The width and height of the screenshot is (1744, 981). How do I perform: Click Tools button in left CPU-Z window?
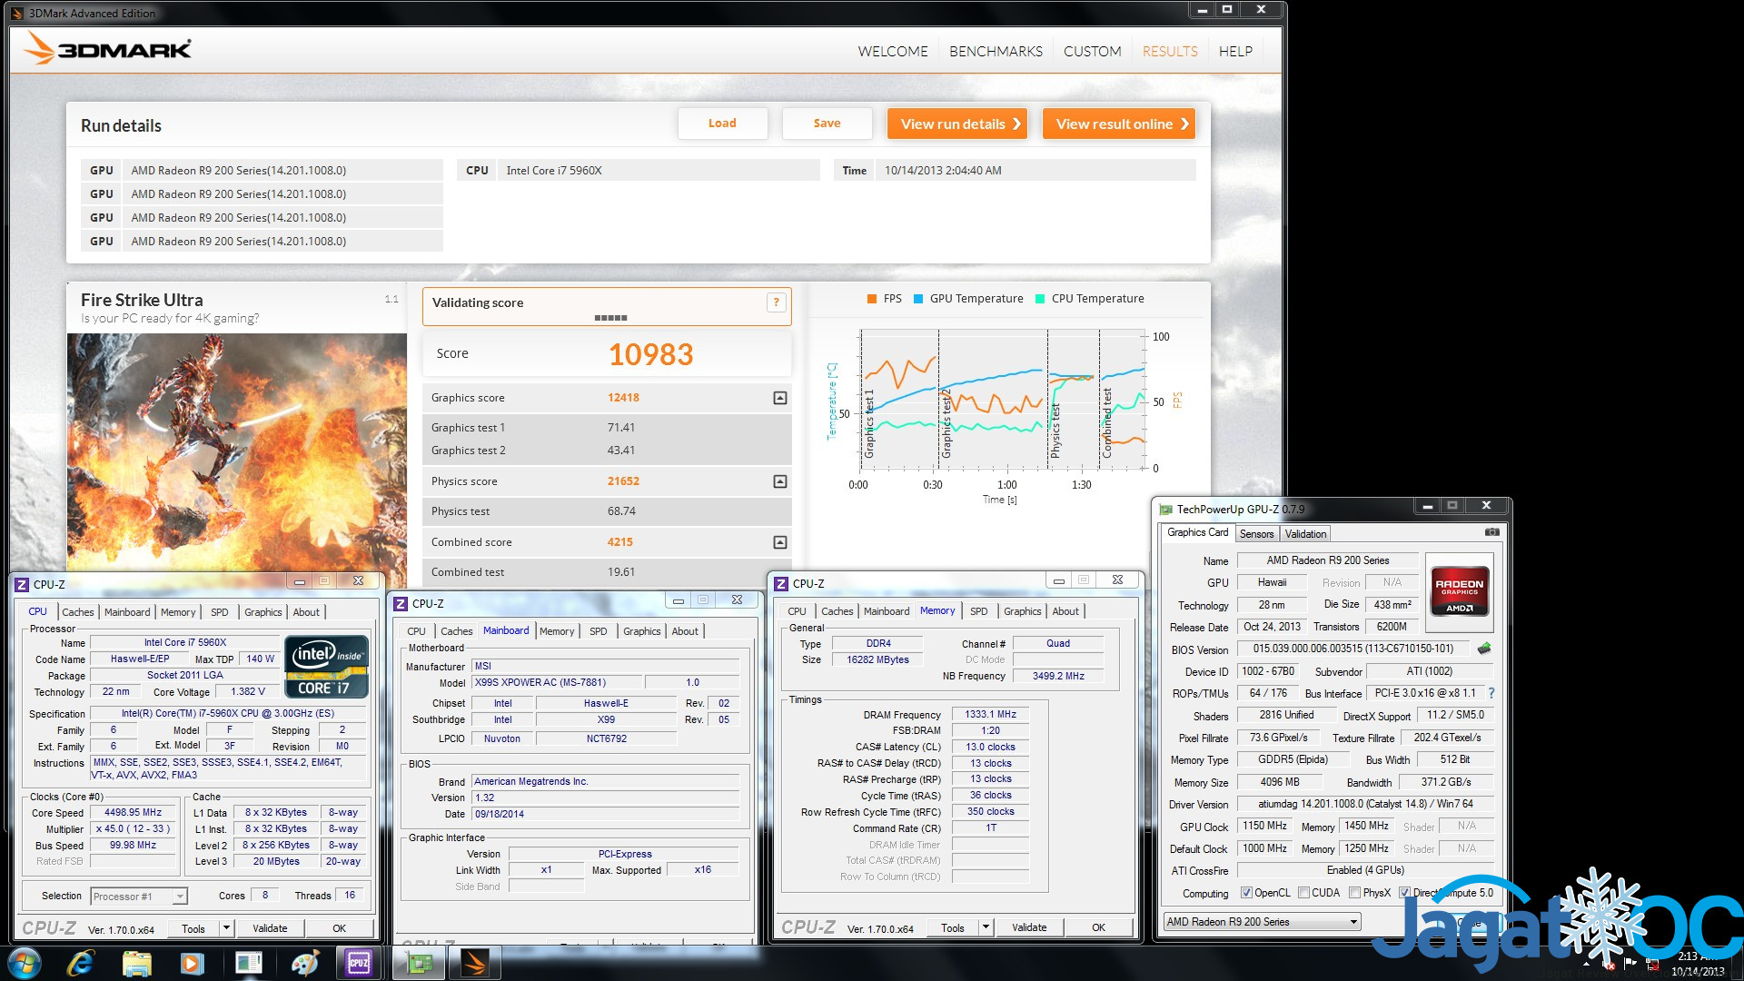pyautogui.click(x=193, y=928)
